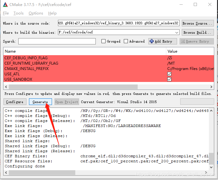Sort by Name column header
218x180 pixels.
tap(85, 51)
